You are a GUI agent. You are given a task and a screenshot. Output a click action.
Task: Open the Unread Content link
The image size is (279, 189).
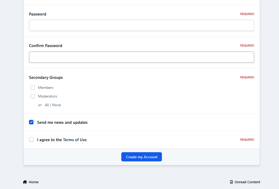[247, 182]
